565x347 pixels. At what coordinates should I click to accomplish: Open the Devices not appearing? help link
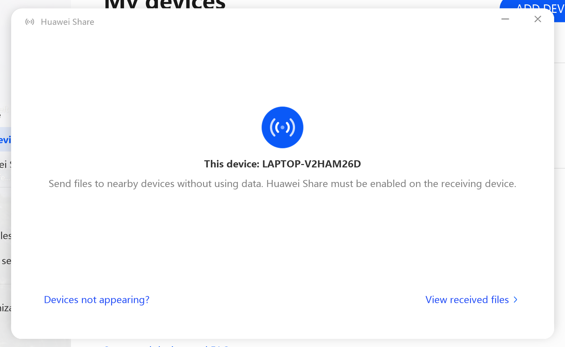coord(97,300)
